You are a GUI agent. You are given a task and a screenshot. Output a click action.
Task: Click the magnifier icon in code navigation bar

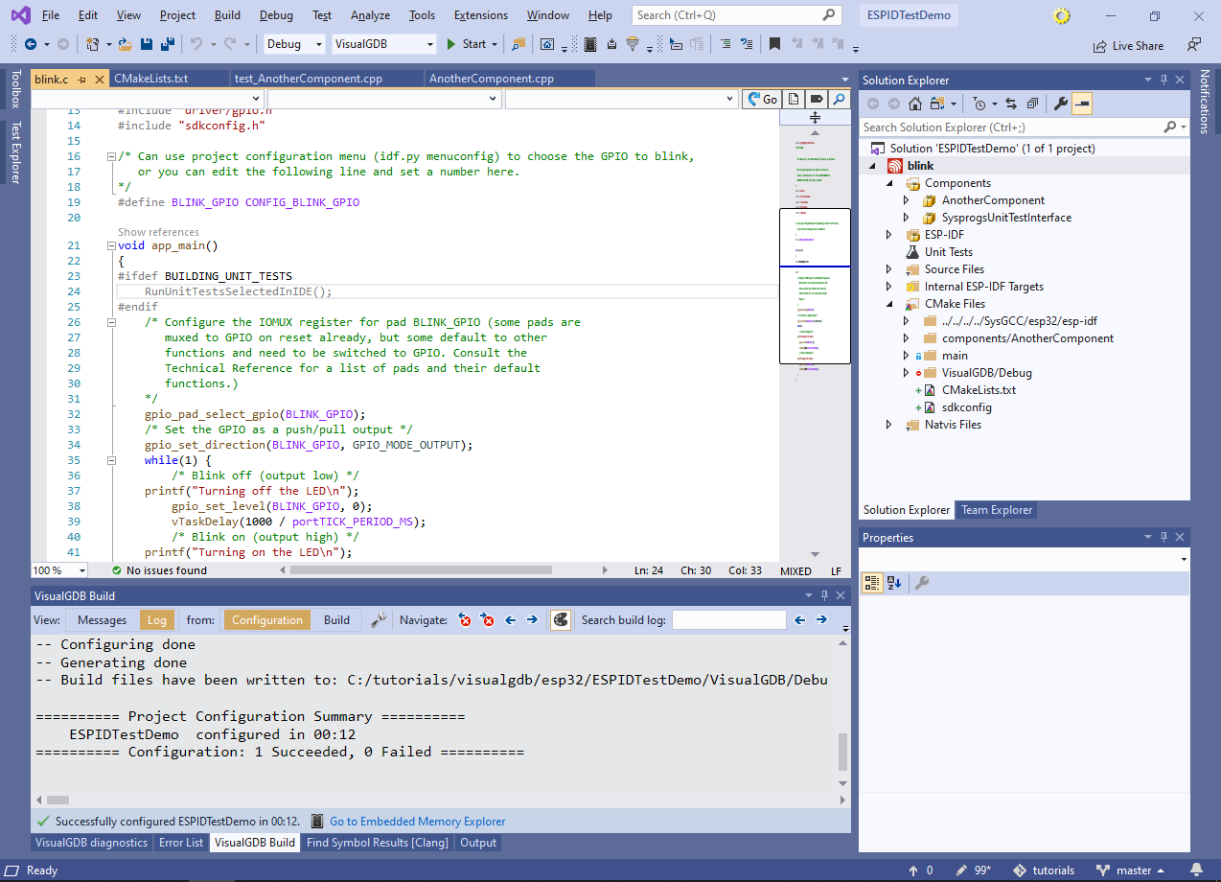click(839, 99)
